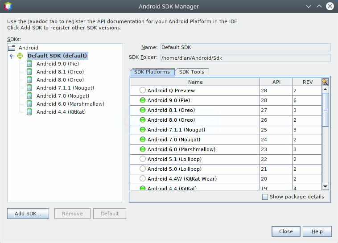Click the Remove button
The image size is (338, 243).
point(72,214)
